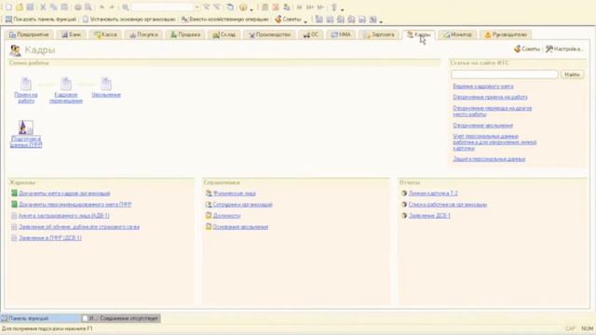Select the Кадры tab

pyautogui.click(x=418, y=34)
